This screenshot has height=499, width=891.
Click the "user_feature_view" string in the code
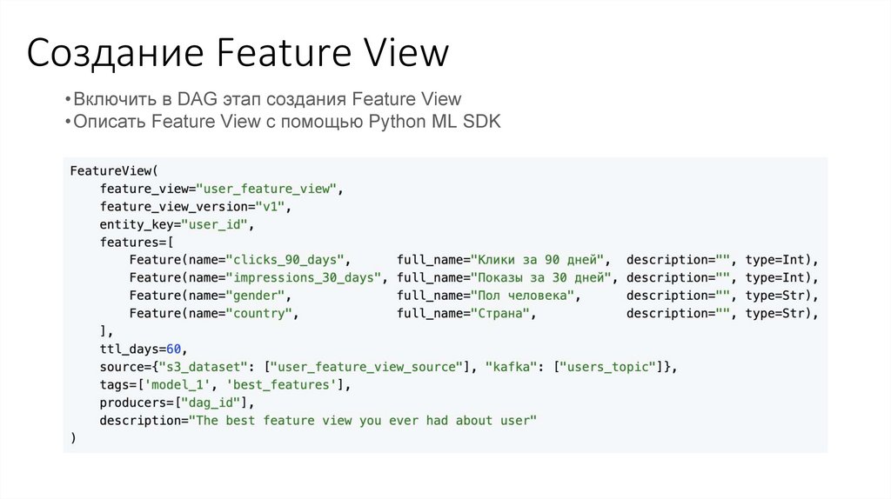(x=270, y=189)
